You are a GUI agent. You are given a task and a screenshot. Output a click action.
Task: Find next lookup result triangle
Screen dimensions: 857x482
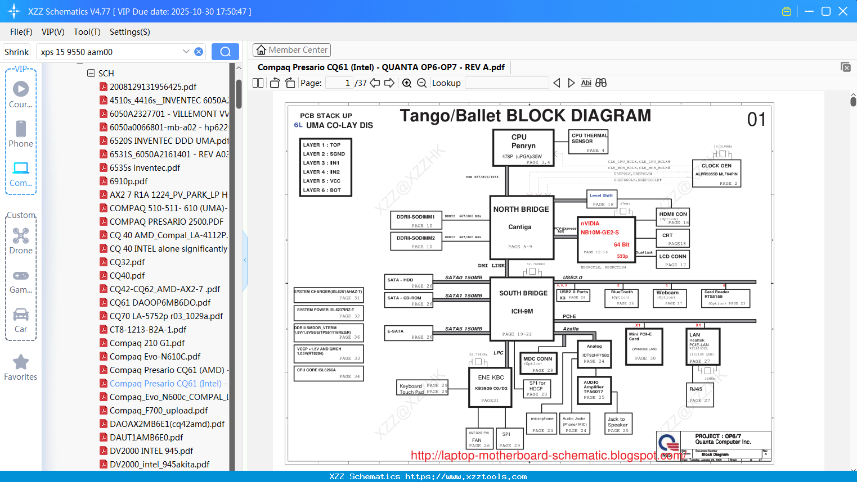point(571,83)
